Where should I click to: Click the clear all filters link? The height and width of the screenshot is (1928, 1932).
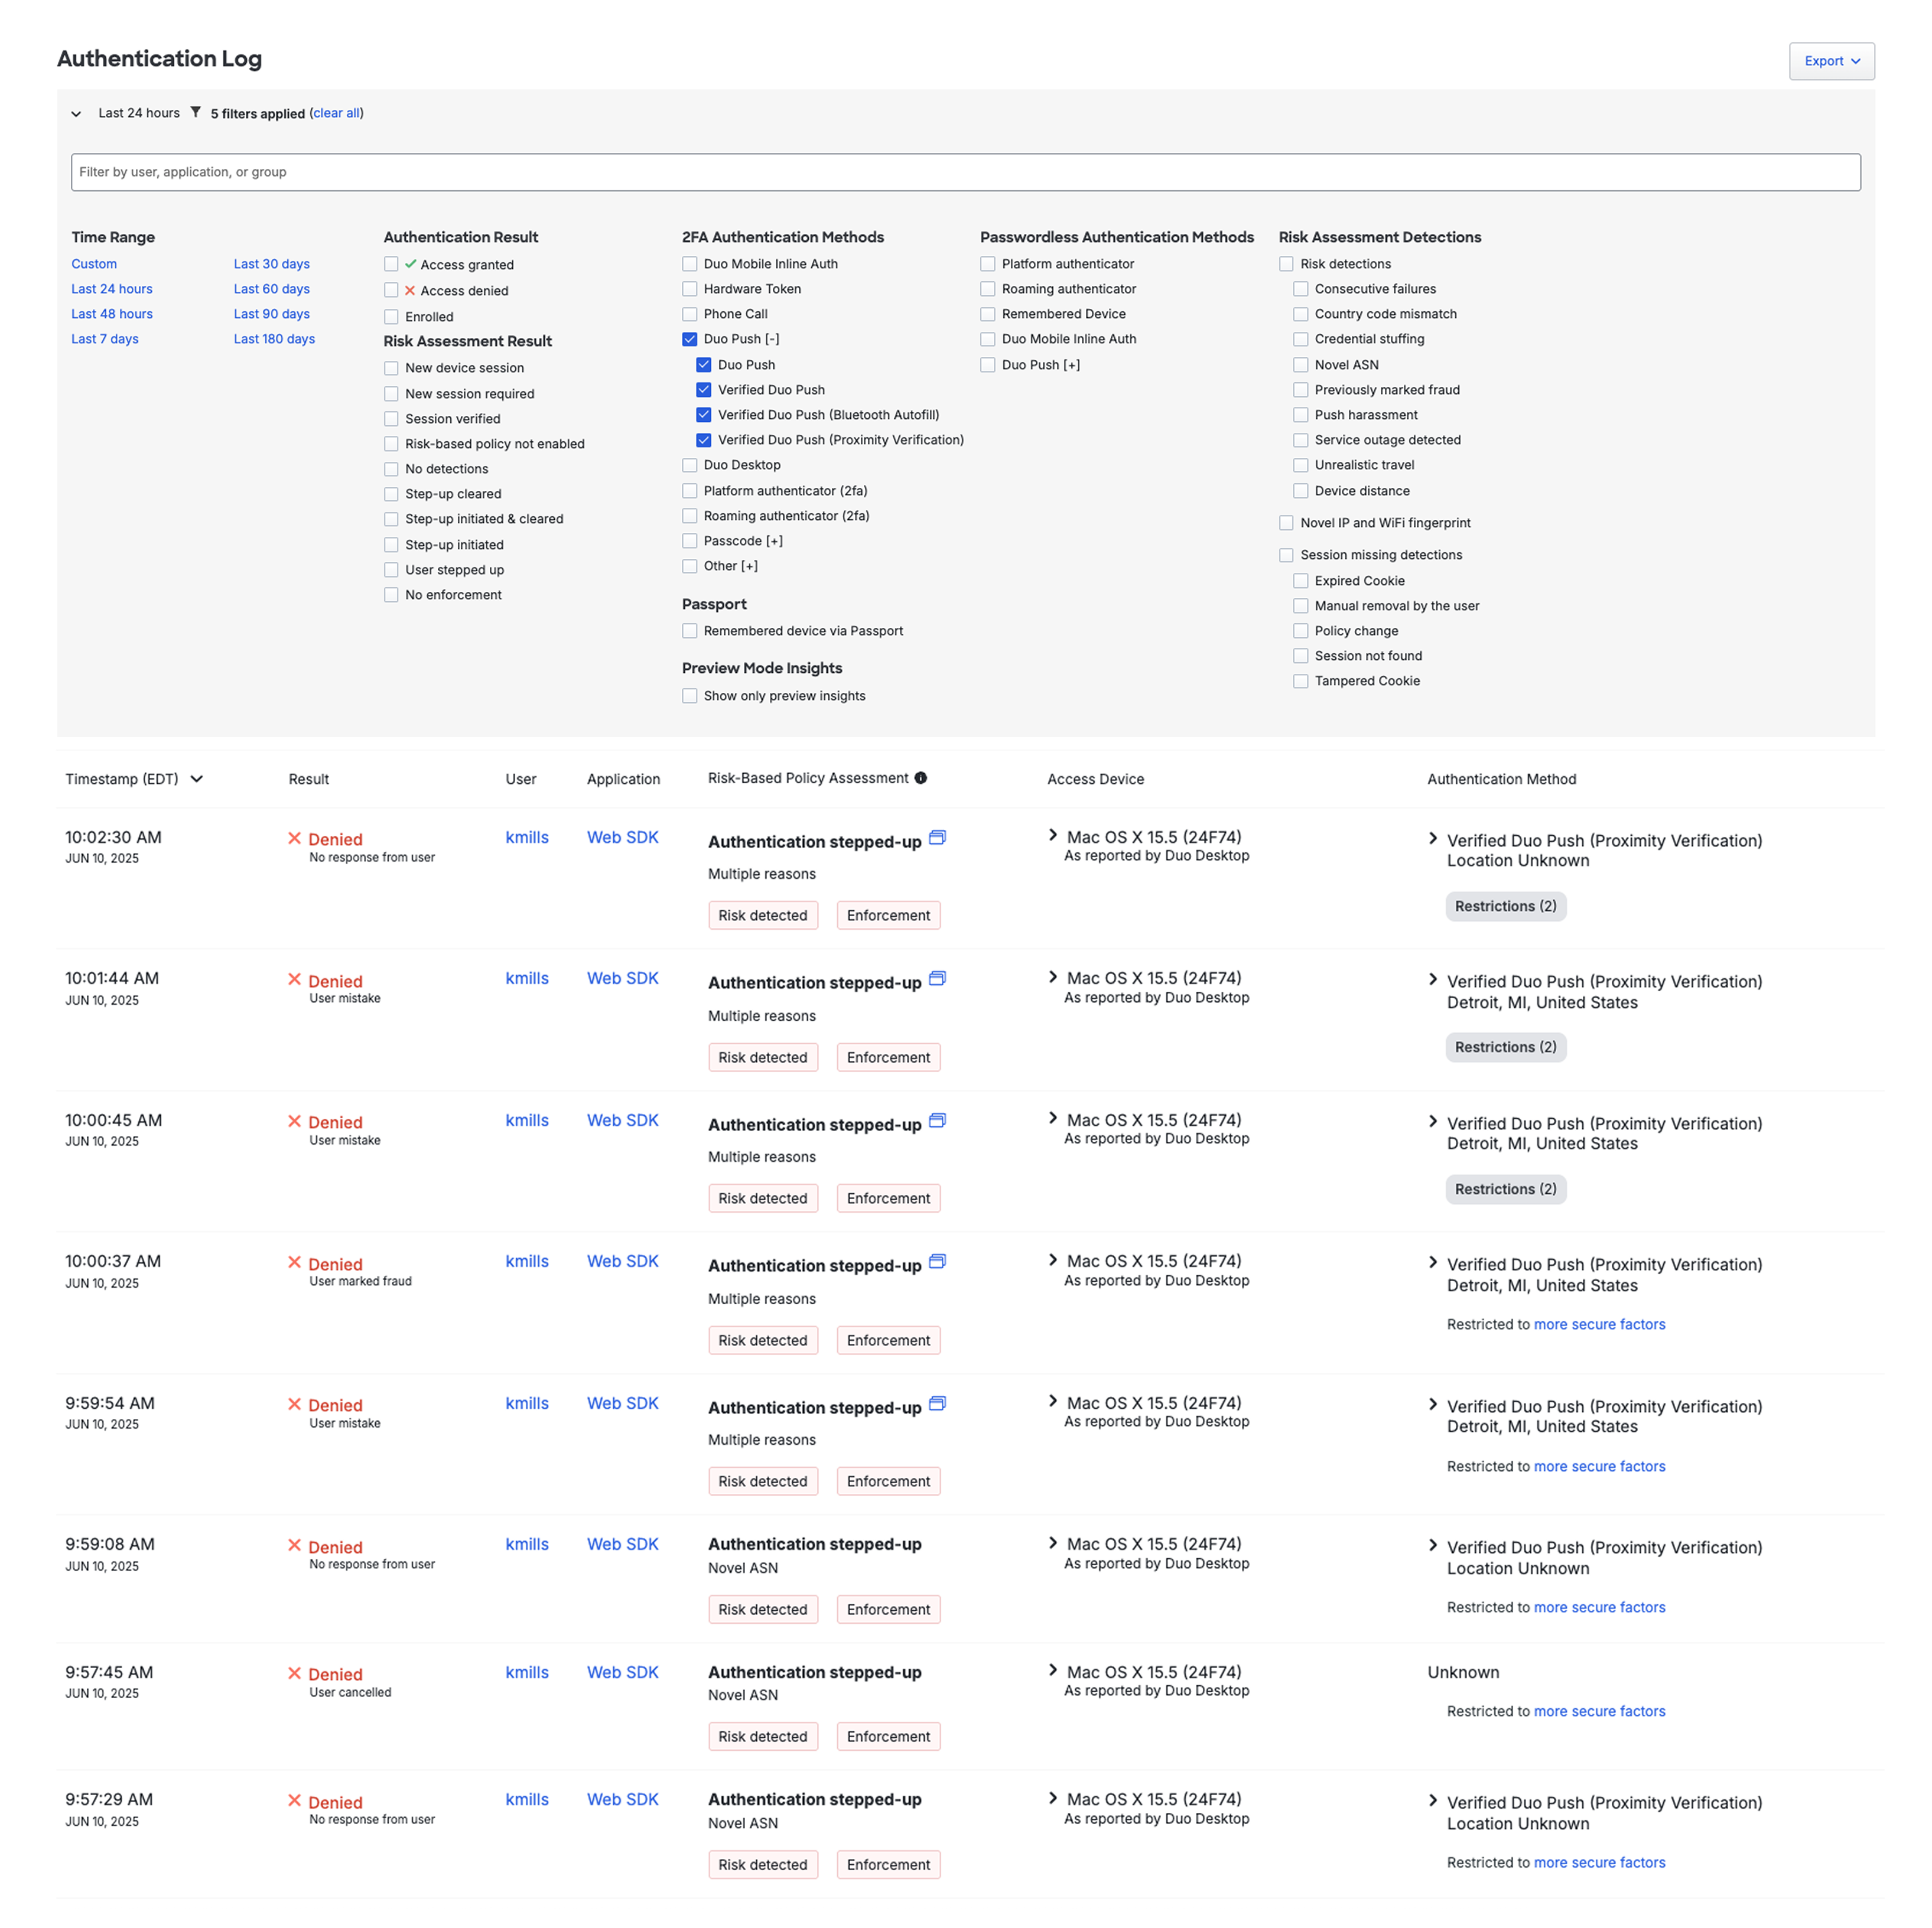pyautogui.click(x=336, y=113)
